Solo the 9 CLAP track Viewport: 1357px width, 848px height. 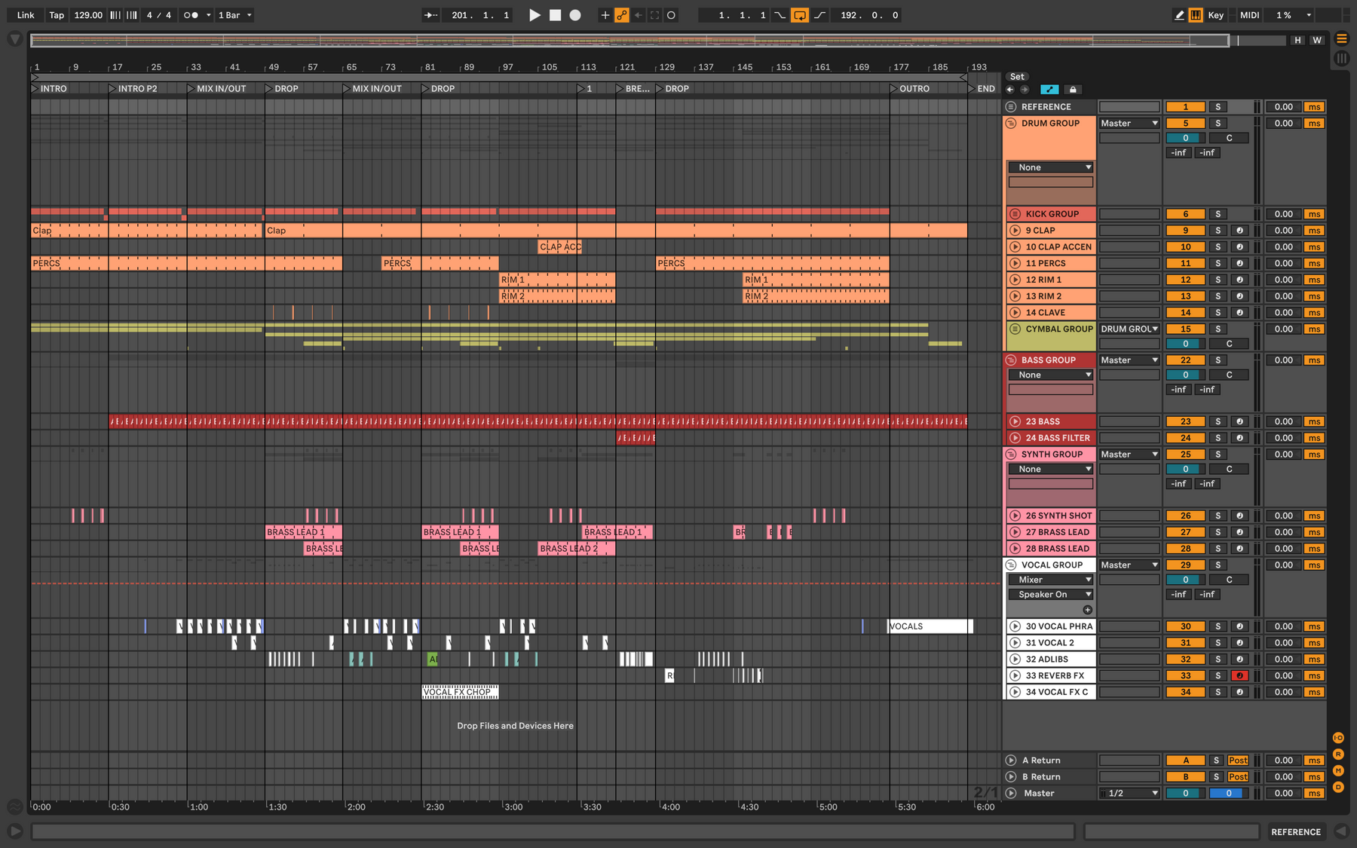pyautogui.click(x=1218, y=231)
